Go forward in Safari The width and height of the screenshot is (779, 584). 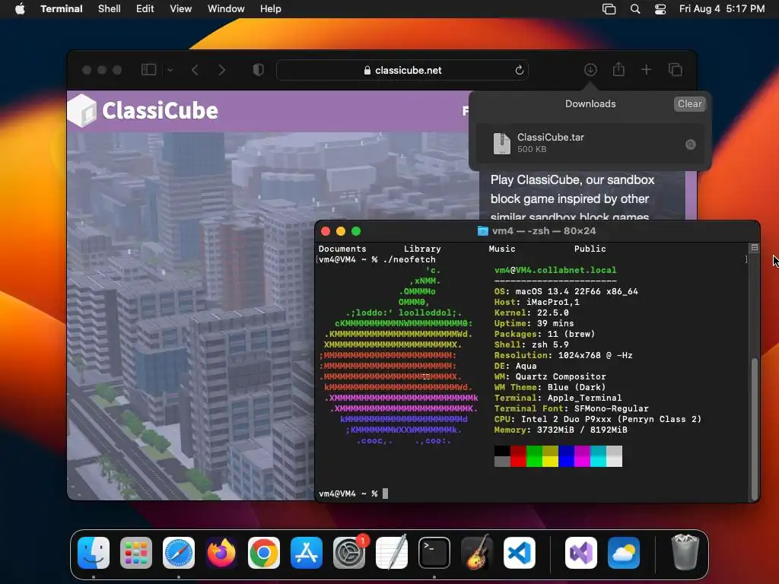point(221,70)
